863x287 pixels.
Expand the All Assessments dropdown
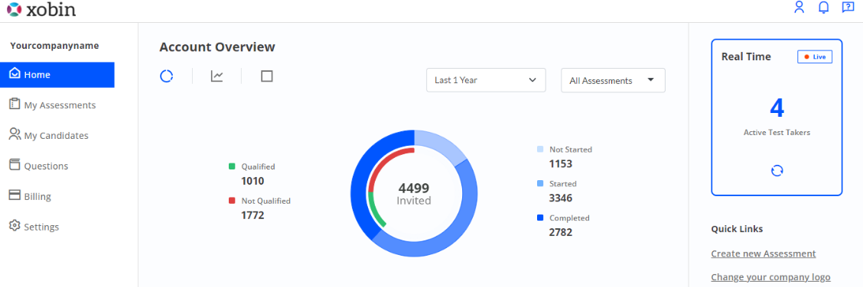(613, 80)
